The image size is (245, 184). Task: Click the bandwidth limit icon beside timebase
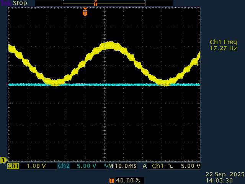[x=105, y=166]
